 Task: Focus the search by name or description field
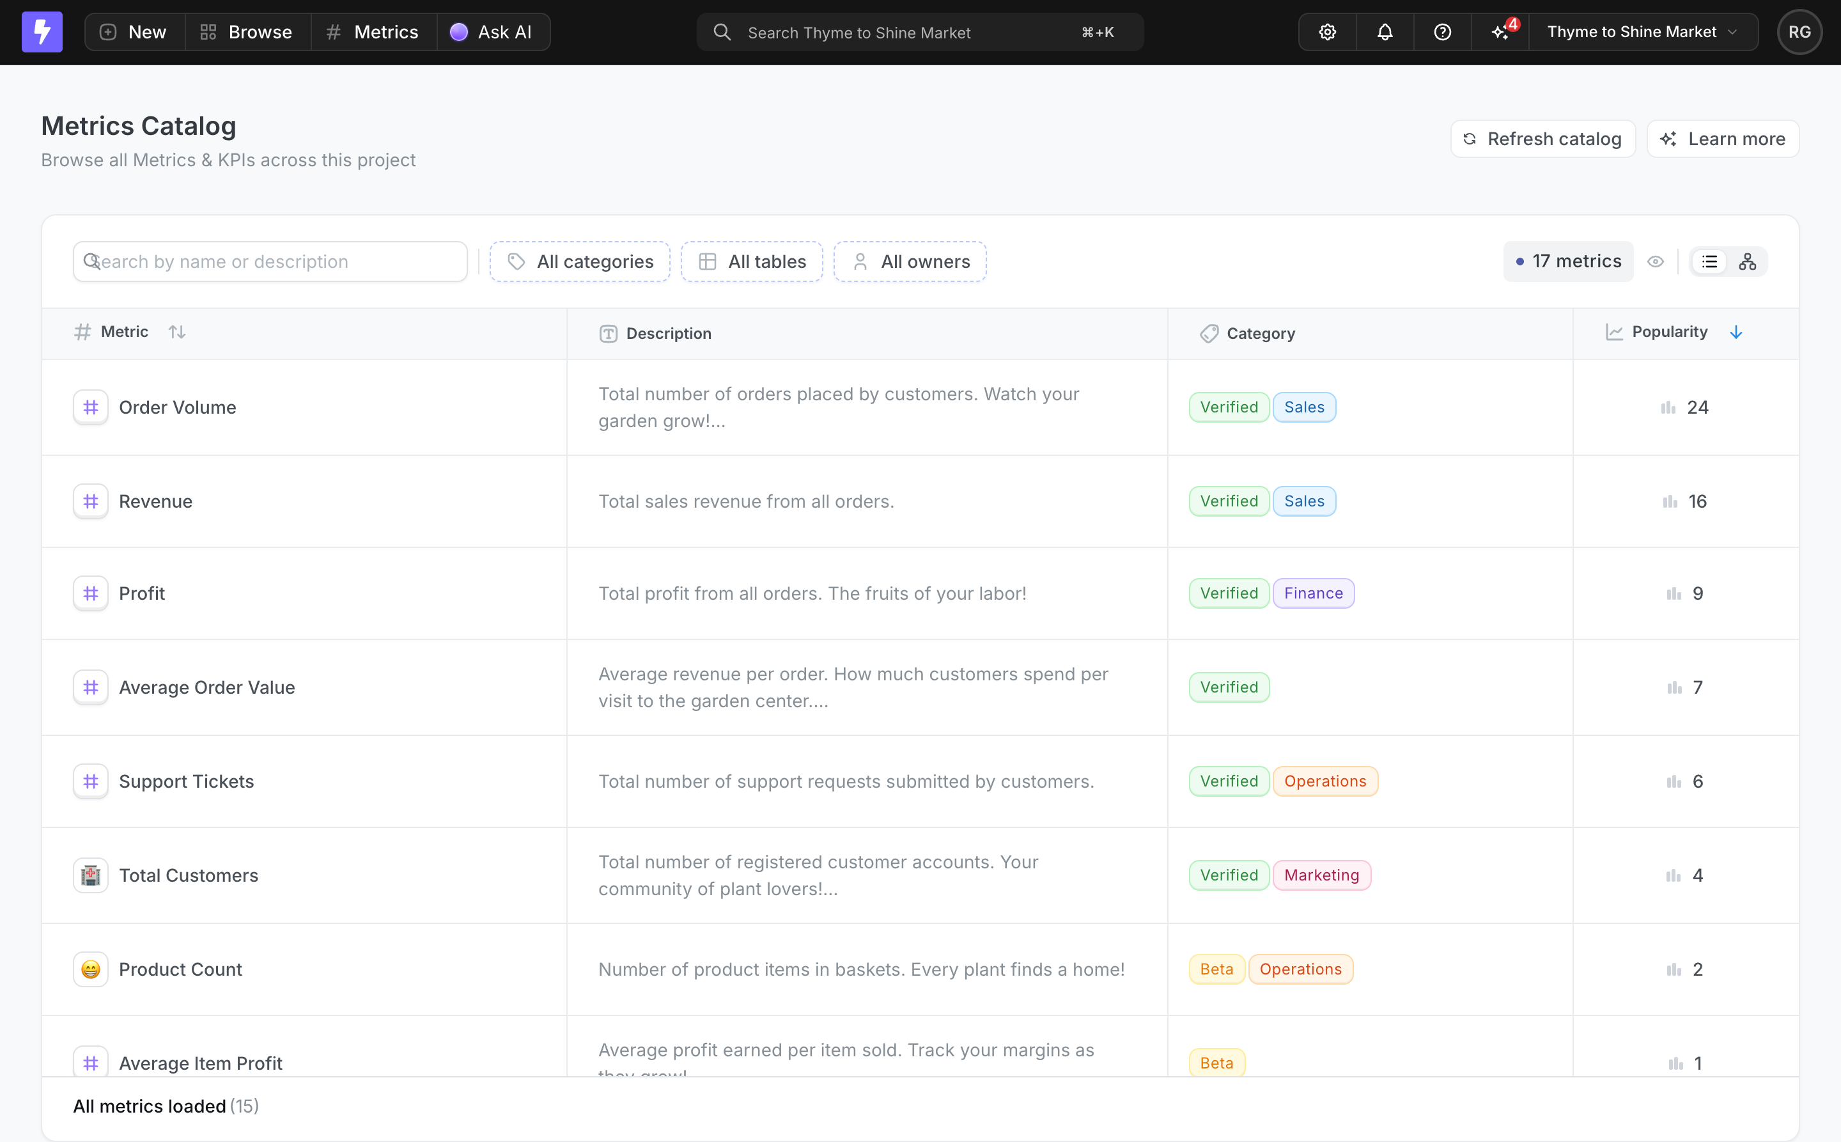(270, 262)
